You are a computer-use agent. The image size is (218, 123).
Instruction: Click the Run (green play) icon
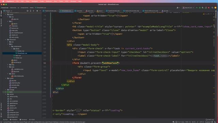197,8
